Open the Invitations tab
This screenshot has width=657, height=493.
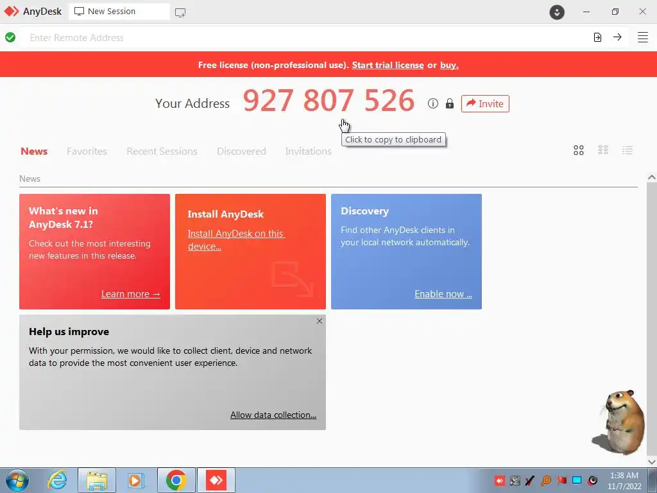(x=308, y=151)
